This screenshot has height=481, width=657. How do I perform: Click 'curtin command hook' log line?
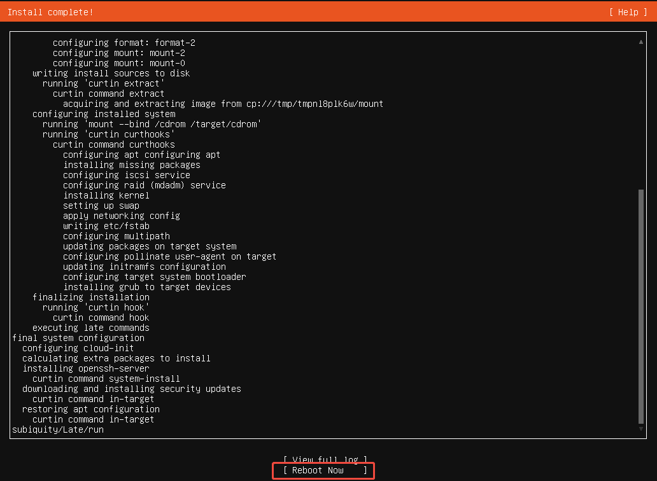[101, 317]
